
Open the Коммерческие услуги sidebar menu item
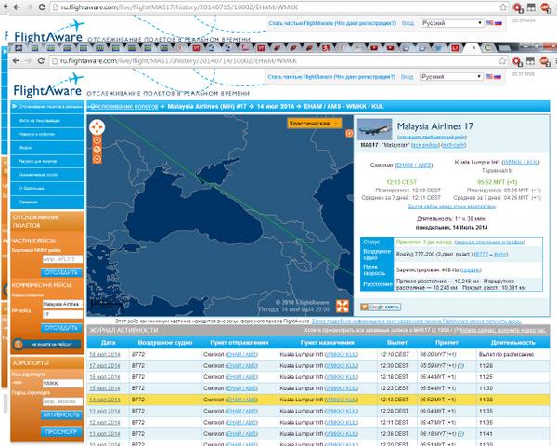47,175
